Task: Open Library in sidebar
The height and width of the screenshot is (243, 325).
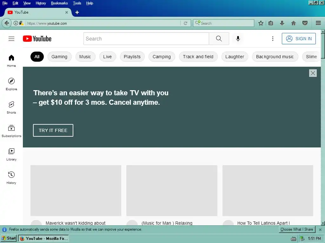Action: 11,154
